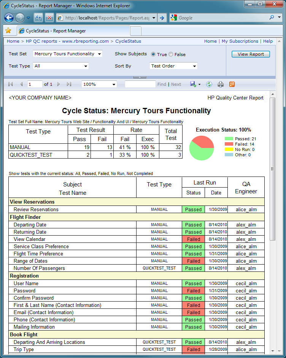Click the browser Forward arrow button
The height and width of the screenshot is (358, 286).
coord(20,18)
